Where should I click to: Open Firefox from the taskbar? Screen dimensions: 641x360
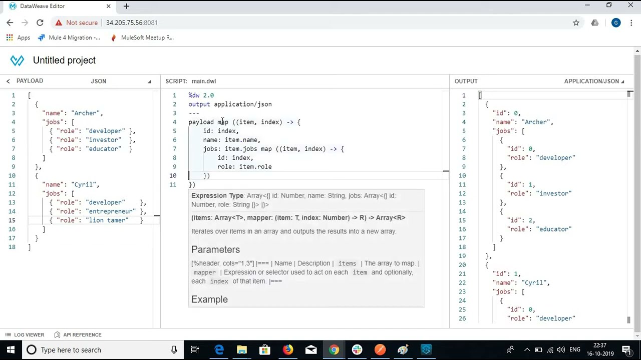click(288, 350)
